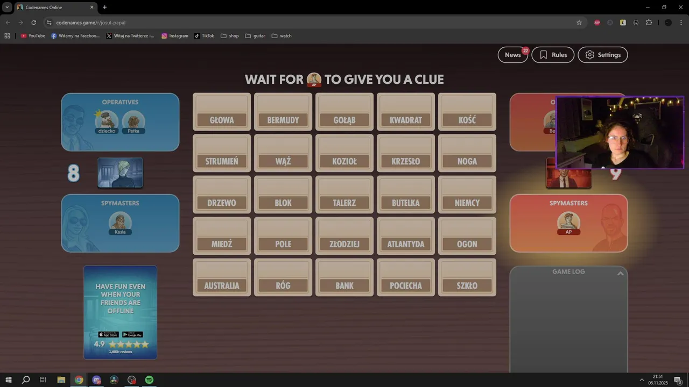Click the TALERZ card
Viewport: 689px width, 387px height.
344,195
